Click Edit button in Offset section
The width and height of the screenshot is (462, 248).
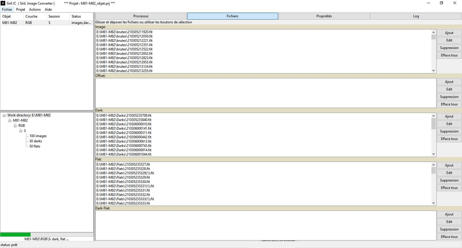coord(449,89)
